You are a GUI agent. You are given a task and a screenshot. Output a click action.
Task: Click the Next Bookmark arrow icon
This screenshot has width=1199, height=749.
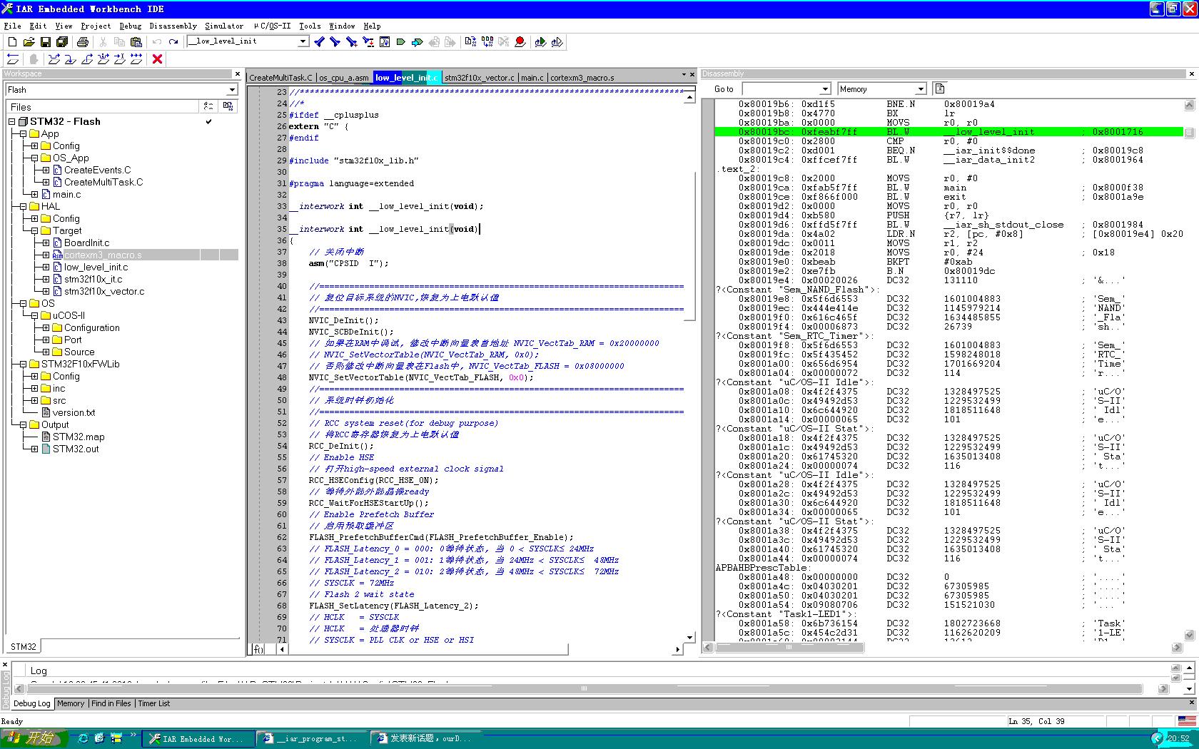pyautogui.click(x=418, y=42)
